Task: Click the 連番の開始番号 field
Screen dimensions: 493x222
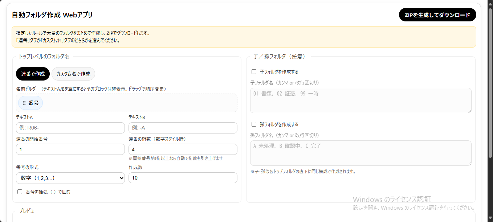Action: [x=70, y=149]
